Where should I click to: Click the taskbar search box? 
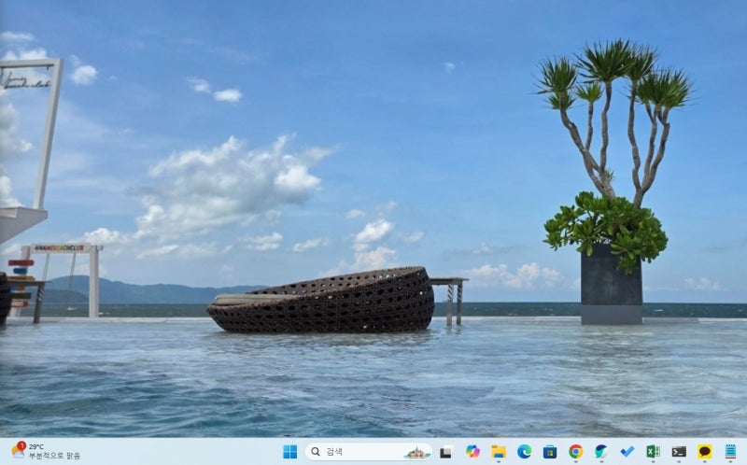(368, 452)
